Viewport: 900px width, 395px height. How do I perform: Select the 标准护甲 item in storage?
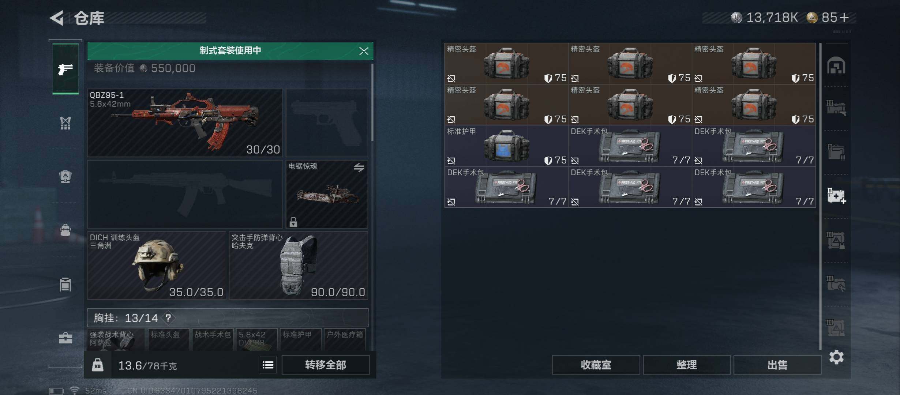506,146
